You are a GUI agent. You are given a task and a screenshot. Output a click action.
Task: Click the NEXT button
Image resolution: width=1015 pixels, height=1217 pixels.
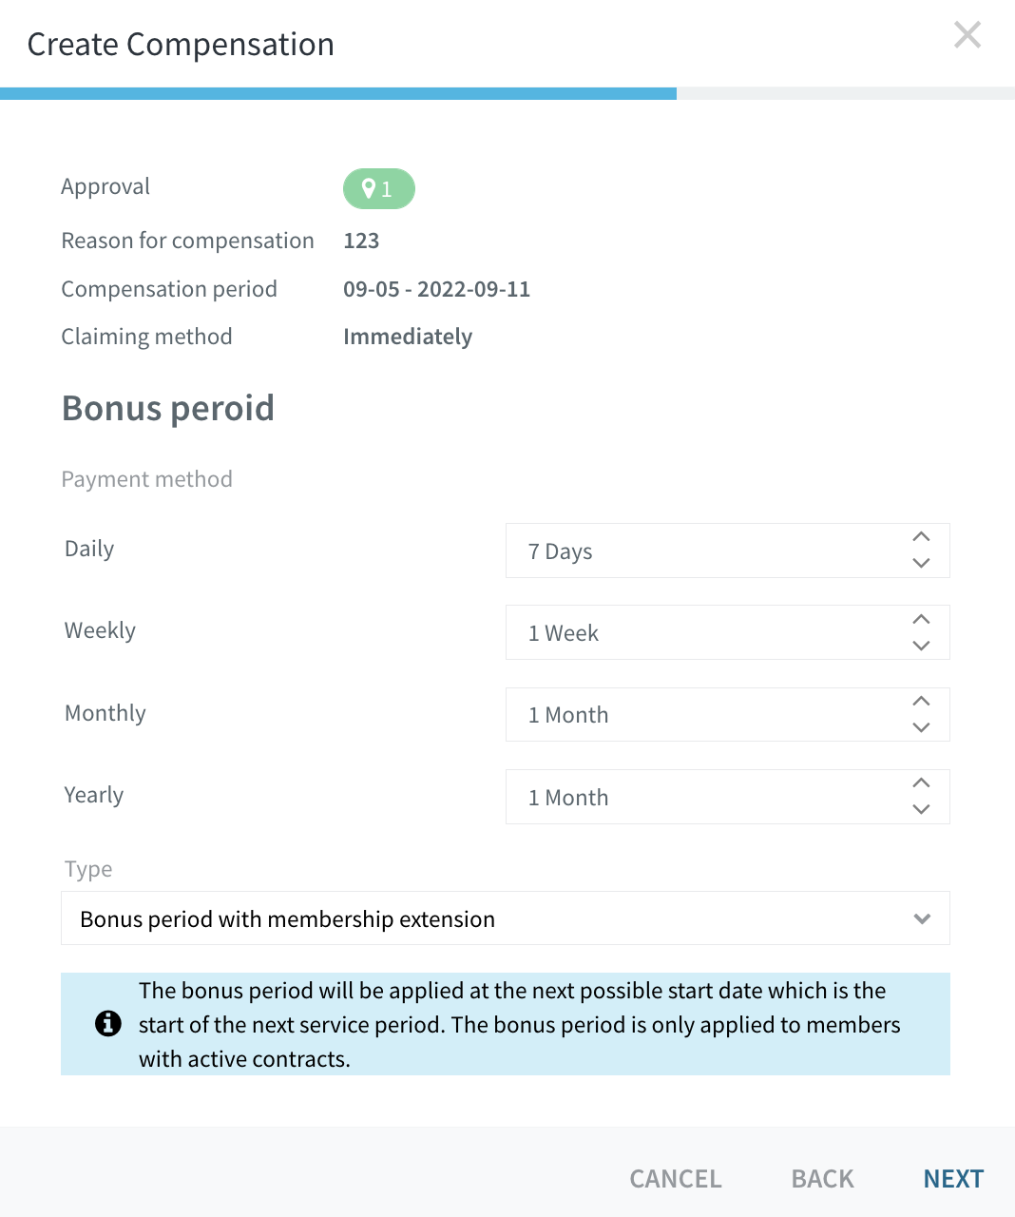(953, 1179)
